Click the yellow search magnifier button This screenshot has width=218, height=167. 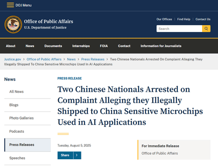point(206,29)
